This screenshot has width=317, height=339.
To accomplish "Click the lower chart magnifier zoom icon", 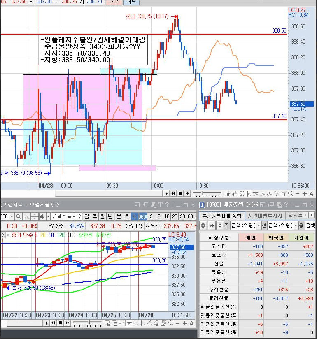I will [x=171, y=323].
